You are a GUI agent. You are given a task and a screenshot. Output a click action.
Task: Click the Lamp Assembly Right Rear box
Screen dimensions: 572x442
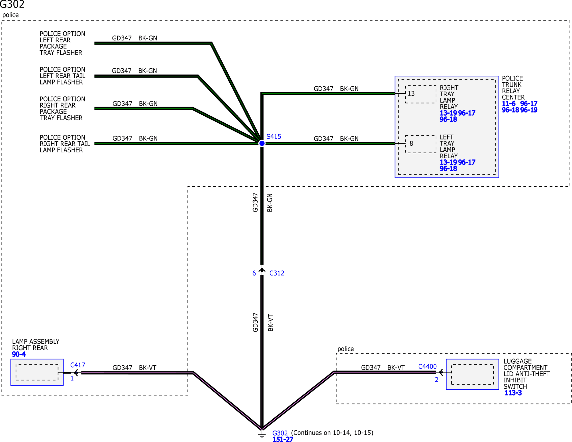37,372
